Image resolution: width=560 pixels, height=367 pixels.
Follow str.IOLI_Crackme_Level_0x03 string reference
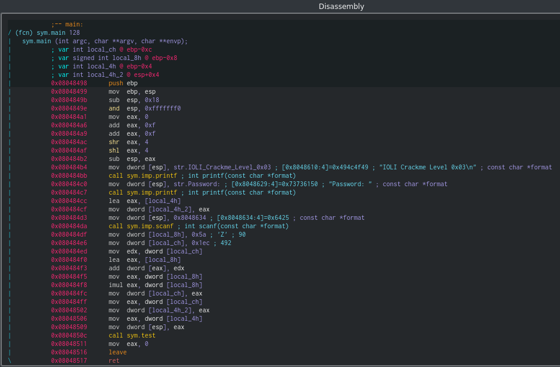tap(222, 167)
